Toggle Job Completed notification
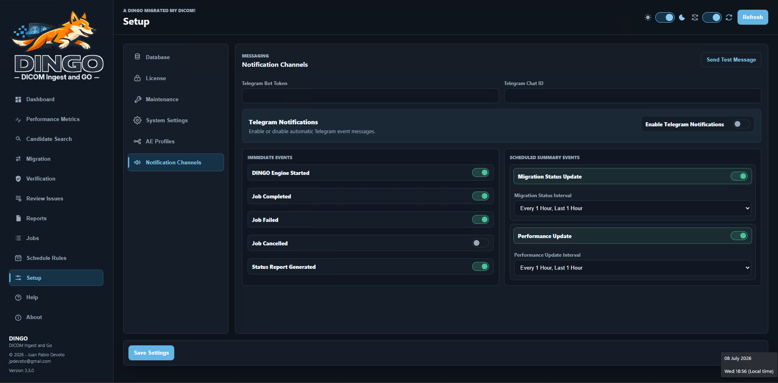The width and height of the screenshot is (778, 383). [x=481, y=196]
